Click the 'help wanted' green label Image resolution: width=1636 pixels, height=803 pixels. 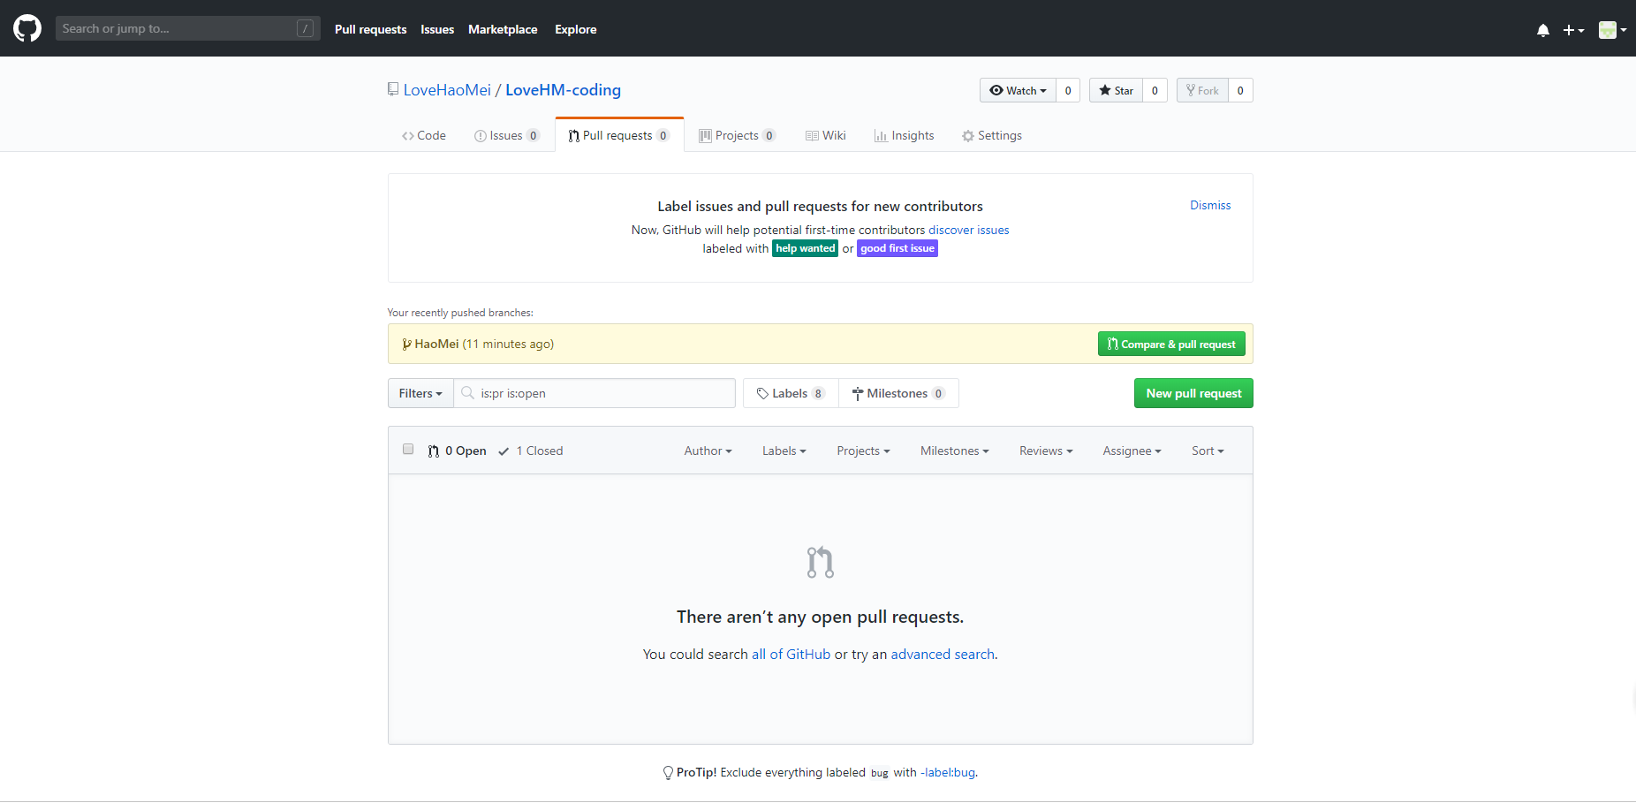pos(805,248)
